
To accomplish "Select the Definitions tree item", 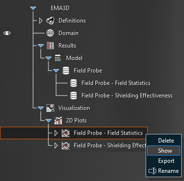I will tap(72, 21).
